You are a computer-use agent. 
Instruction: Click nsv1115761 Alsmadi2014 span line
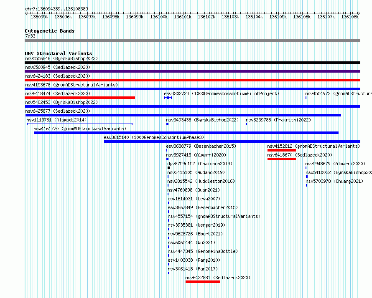80,124
